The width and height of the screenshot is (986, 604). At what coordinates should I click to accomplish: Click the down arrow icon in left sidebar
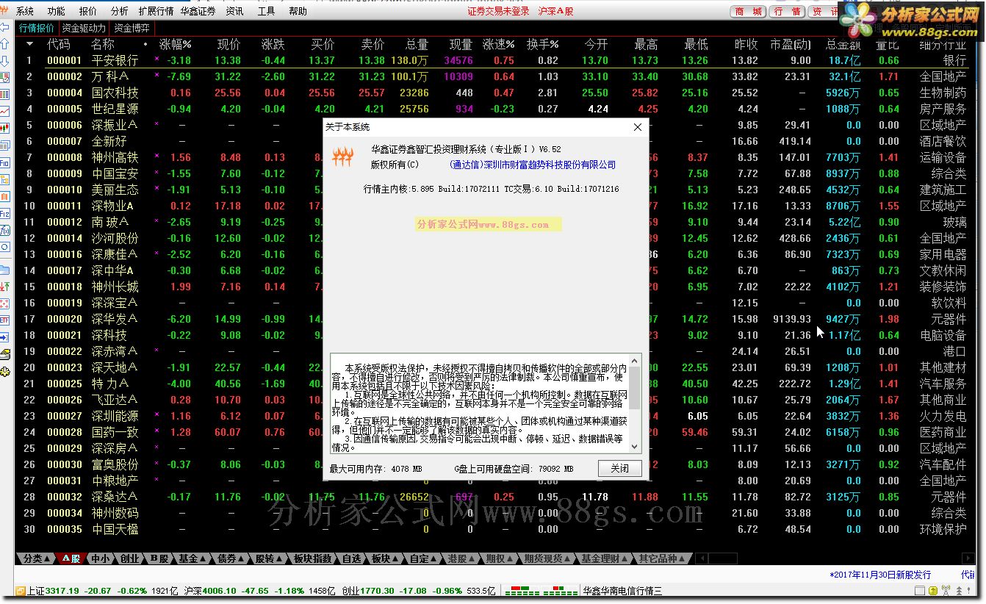pos(5,61)
